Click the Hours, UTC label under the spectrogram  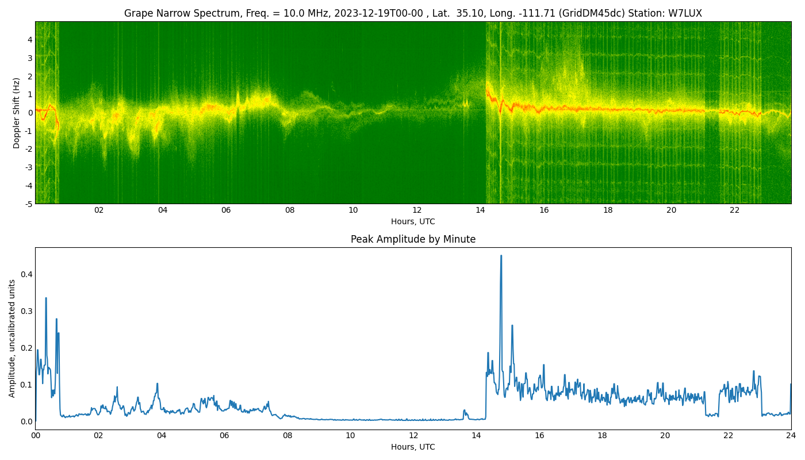tap(413, 222)
